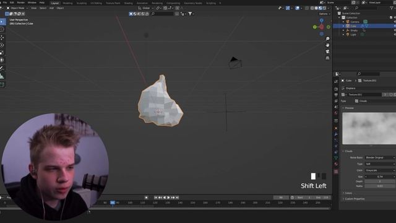The image size is (396, 223).
Task: Select the Measure tool in the left toolbar
Action: pos(2,76)
